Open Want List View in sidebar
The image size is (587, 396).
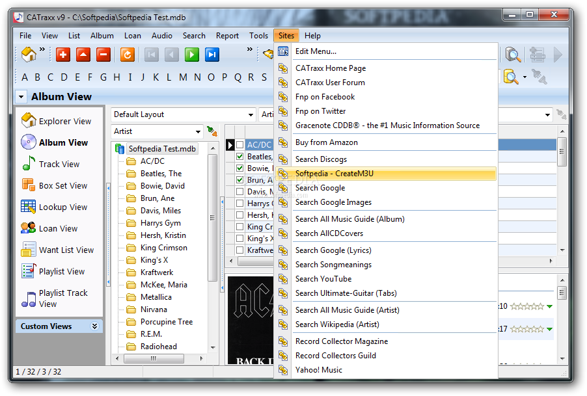(57, 250)
